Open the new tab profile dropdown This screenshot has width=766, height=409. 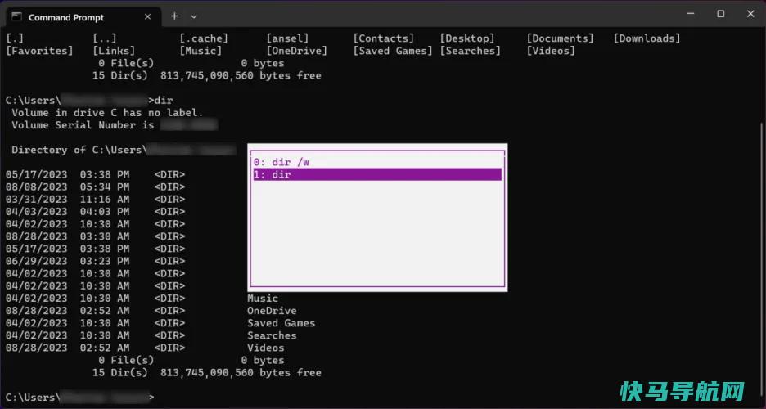(194, 16)
